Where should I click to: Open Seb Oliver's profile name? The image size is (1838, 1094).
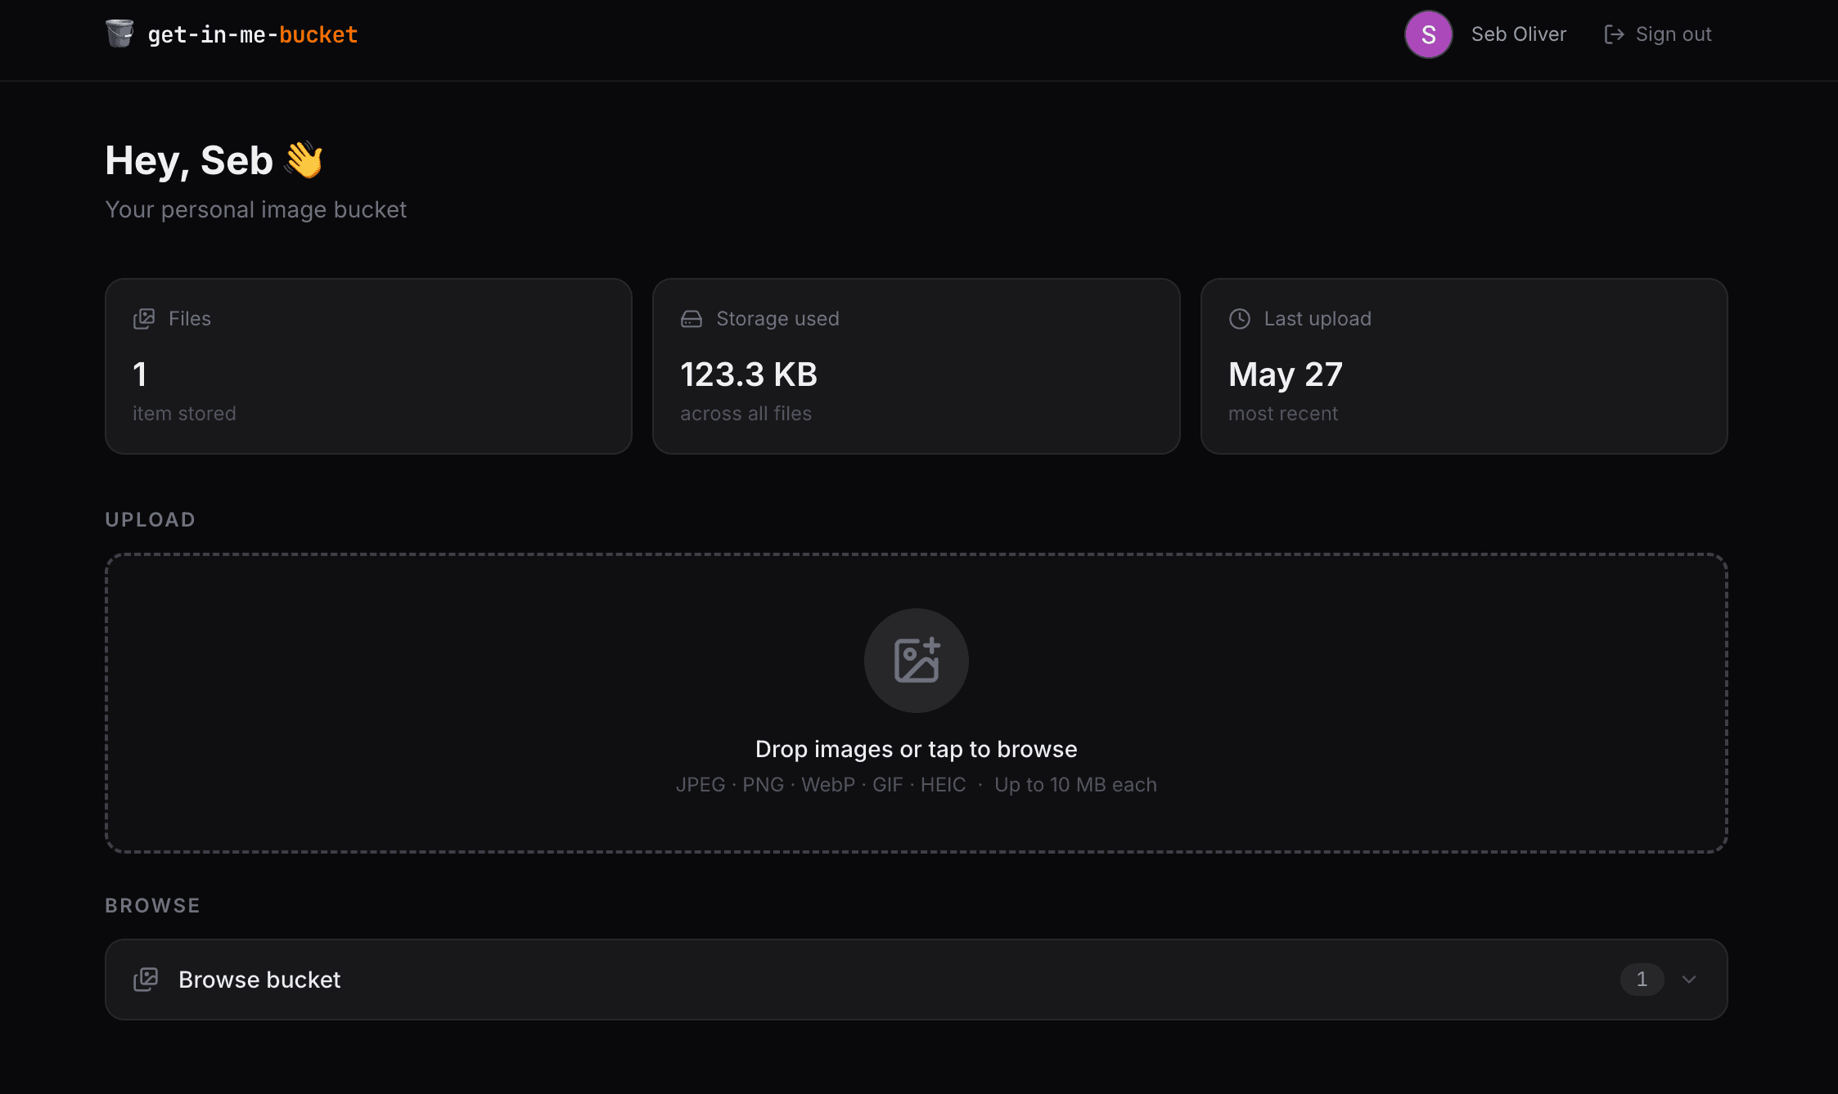[1519, 34]
